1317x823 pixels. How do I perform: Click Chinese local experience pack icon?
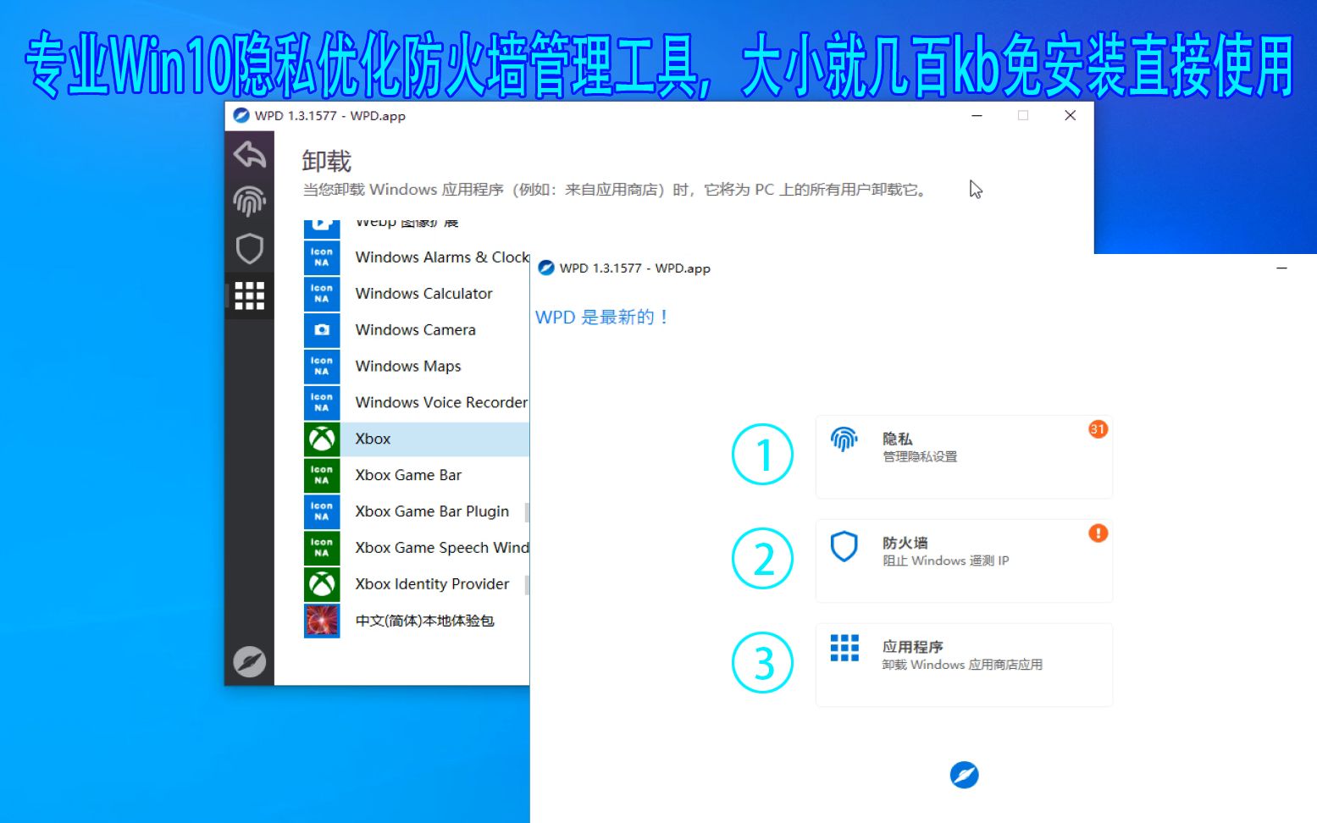tap(322, 621)
